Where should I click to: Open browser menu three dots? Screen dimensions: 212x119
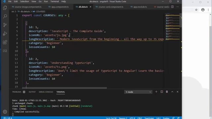point(208,10)
